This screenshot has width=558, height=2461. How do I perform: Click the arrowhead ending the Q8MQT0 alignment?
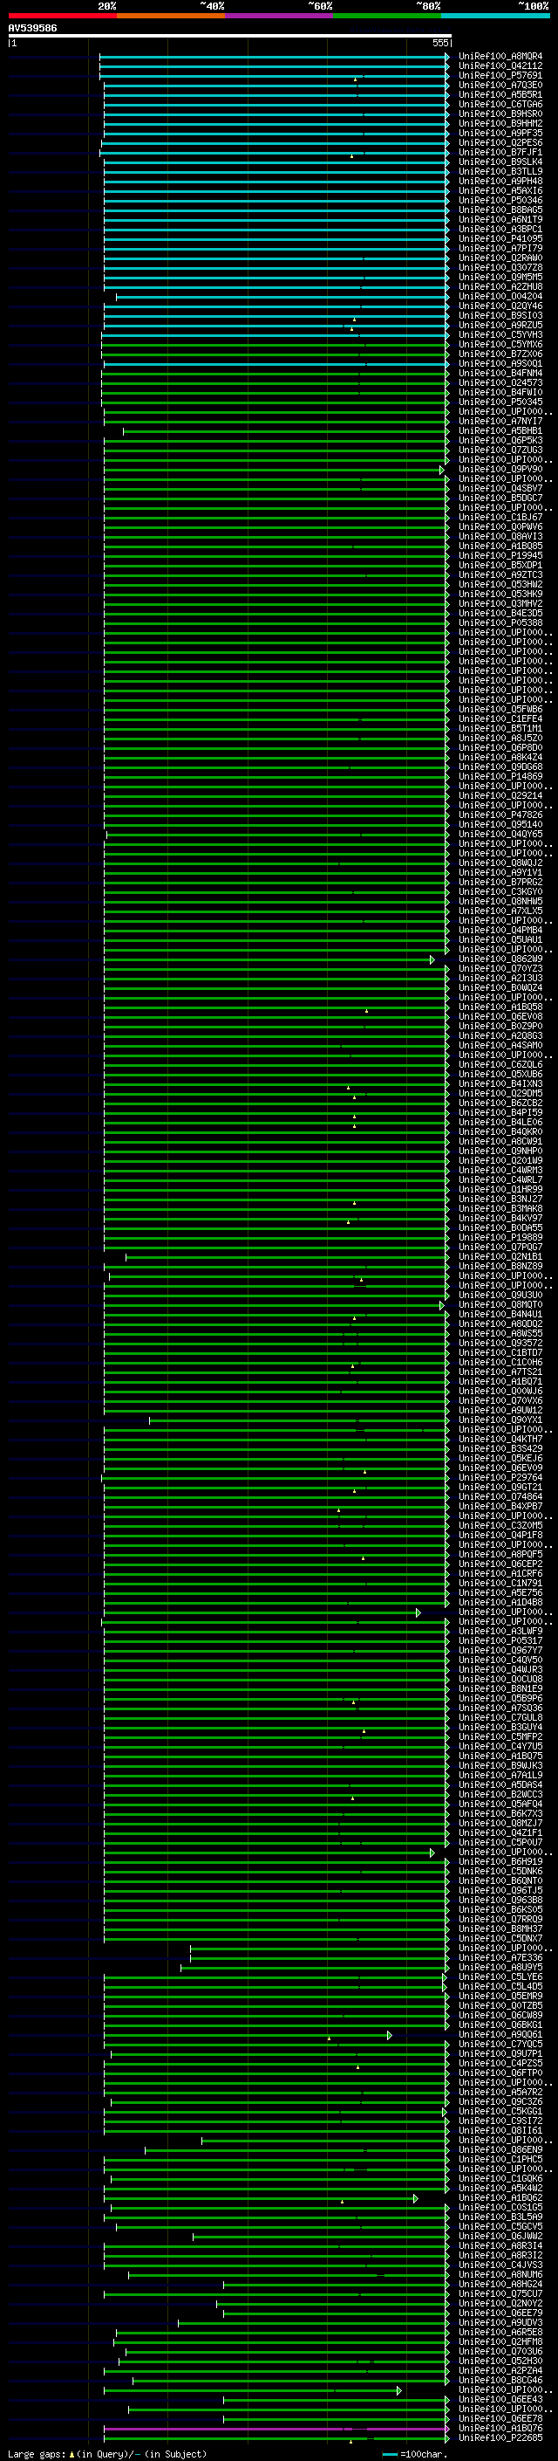pos(442,1305)
